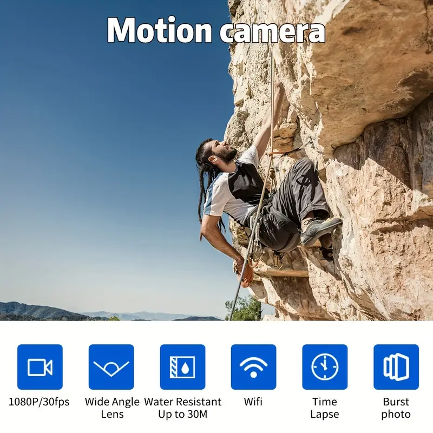Click the "1080P/30fps" label text

point(39,402)
